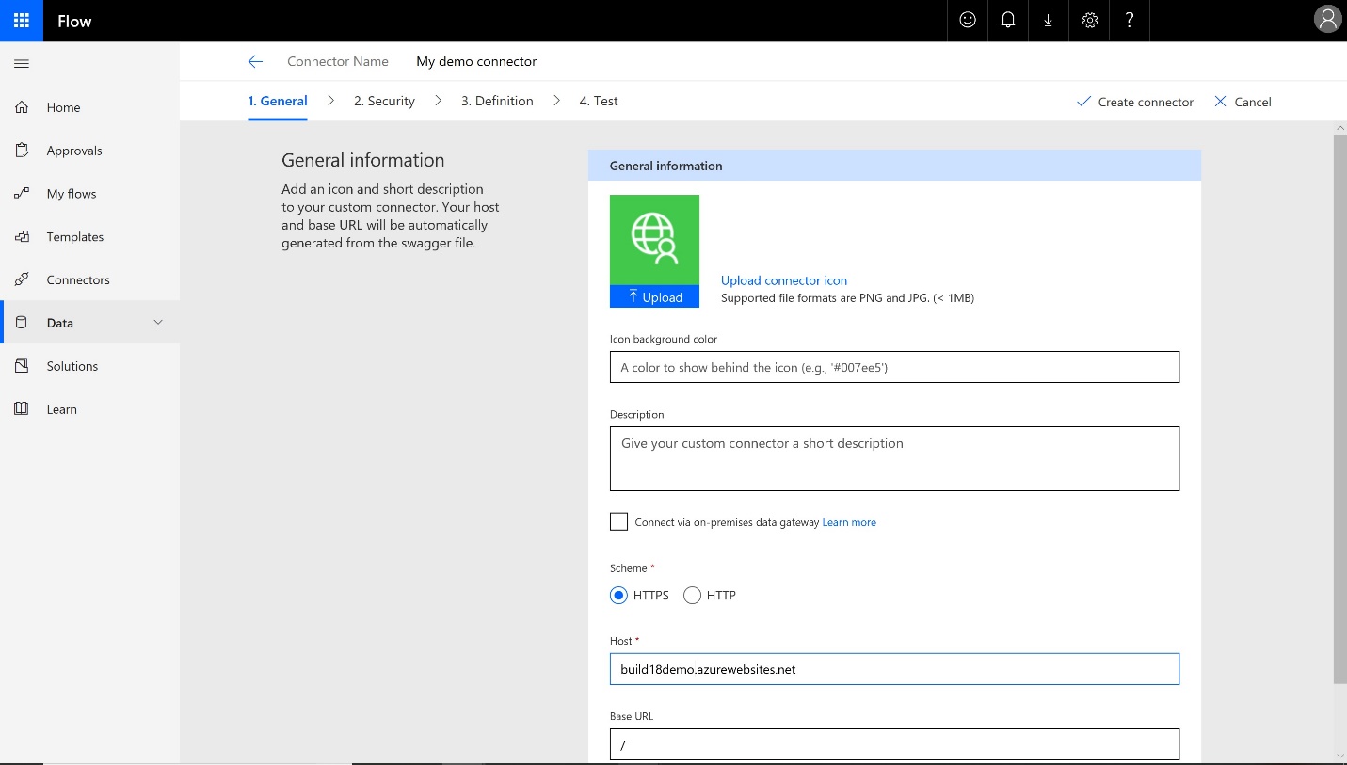Select the HTTPS scheme option

tap(618, 596)
